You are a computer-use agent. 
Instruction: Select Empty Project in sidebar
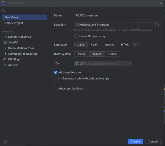click(14, 23)
